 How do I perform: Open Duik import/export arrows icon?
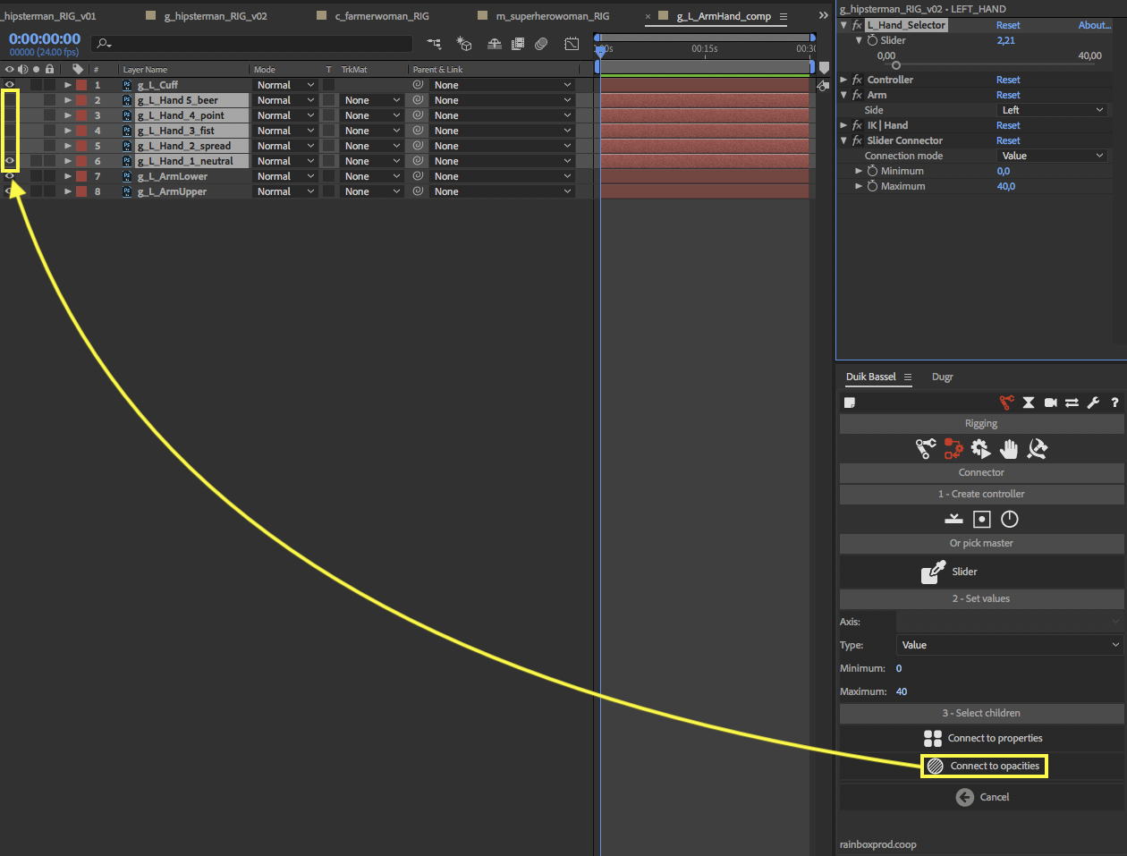pyautogui.click(x=1072, y=403)
